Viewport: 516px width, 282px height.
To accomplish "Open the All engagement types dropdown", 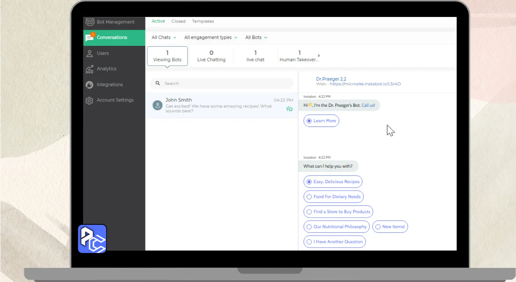I will (x=211, y=37).
